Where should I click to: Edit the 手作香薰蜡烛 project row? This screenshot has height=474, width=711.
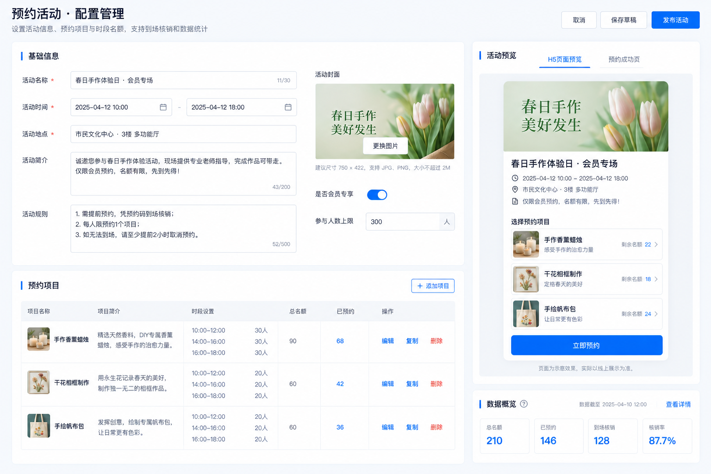pyautogui.click(x=388, y=341)
